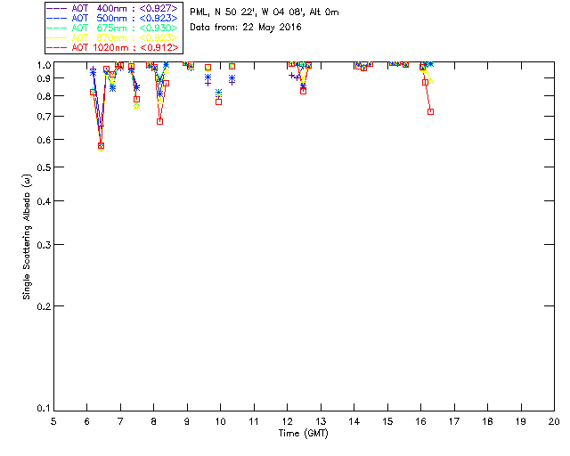This screenshot has width=570, height=456.
Task: Click the red dashed line legend sample
Action: click(x=57, y=47)
